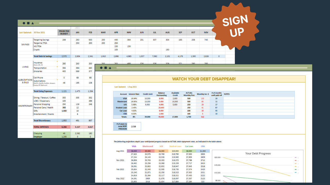Image resolution: width=330 pixels, height=185 pixels.
Task: Select the Credit Limit column header
Action: point(147,94)
